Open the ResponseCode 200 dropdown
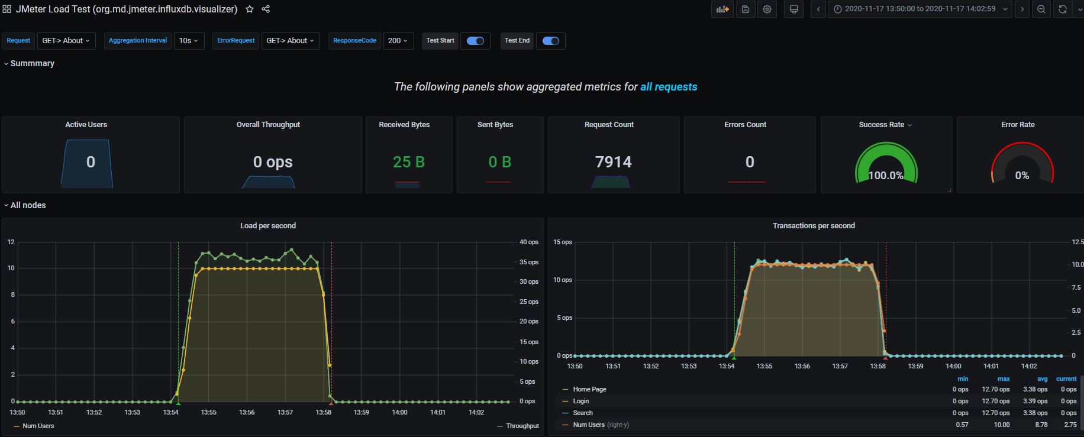The width and height of the screenshot is (1084, 437). click(398, 41)
